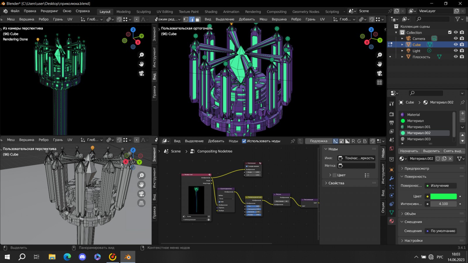Add a material slot with plus button
This screenshot has width=468, height=263.
462,113
